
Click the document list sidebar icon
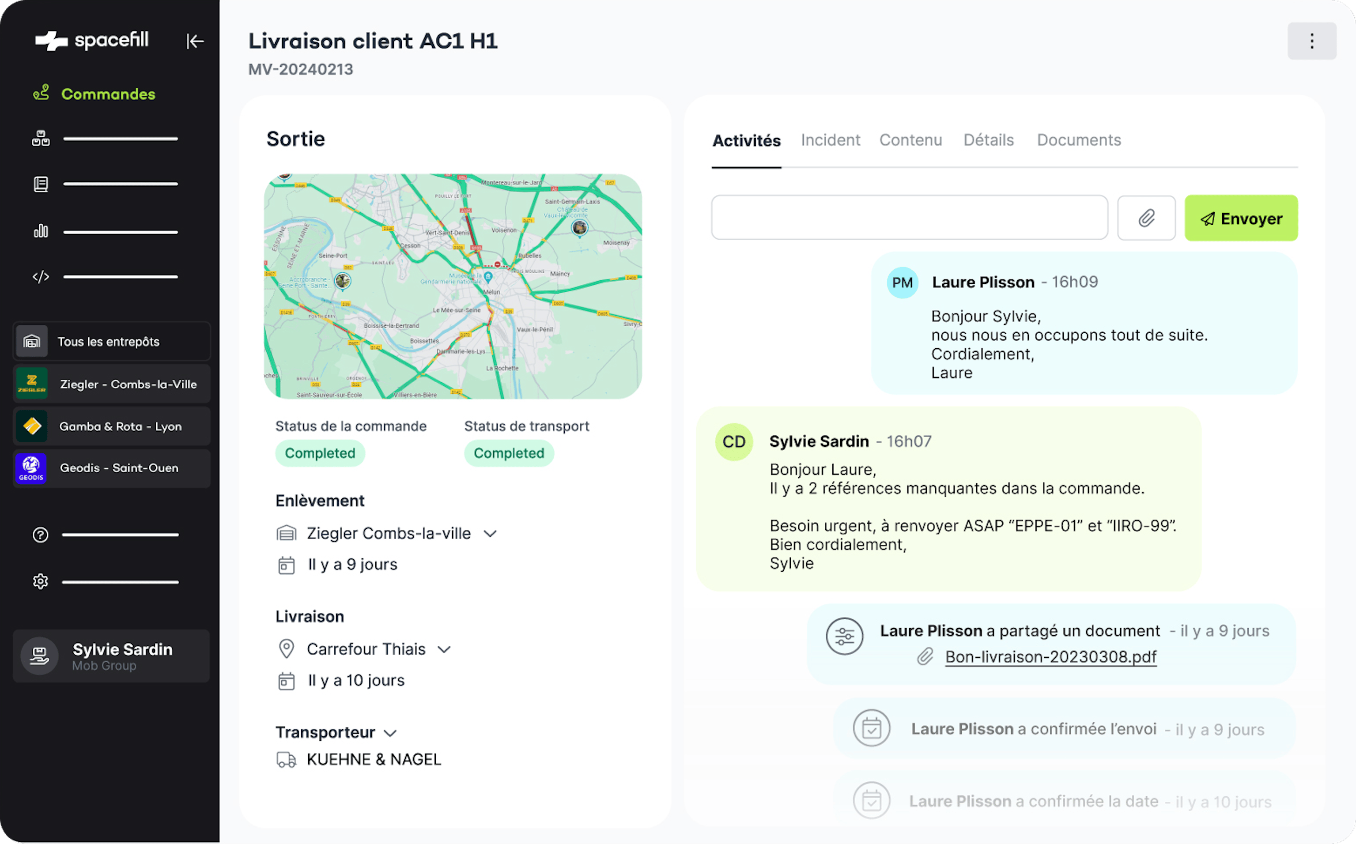(41, 184)
